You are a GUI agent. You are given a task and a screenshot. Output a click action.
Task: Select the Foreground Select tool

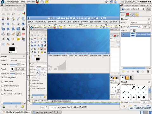(x=8, y=19)
